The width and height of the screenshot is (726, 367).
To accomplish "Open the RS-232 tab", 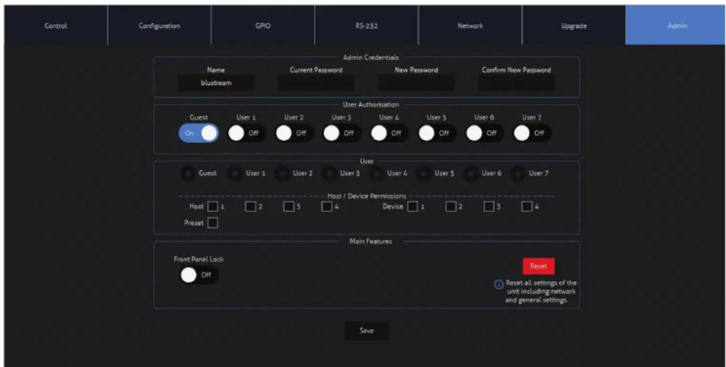I will pos(366,26).
